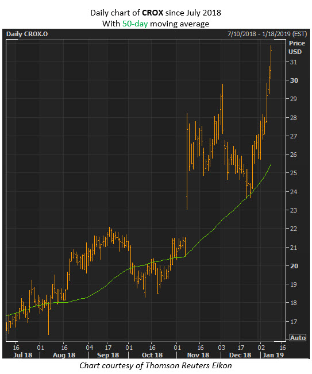The width and height of the screenshot is (312, 374).
Task: Click the Auto scale button
Action: [x=298, y=338]
